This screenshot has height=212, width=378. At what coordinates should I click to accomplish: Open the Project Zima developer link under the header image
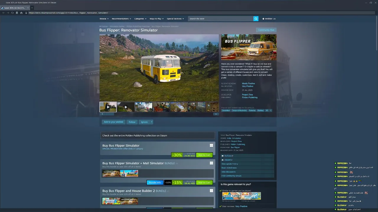[x=247, y=95]
